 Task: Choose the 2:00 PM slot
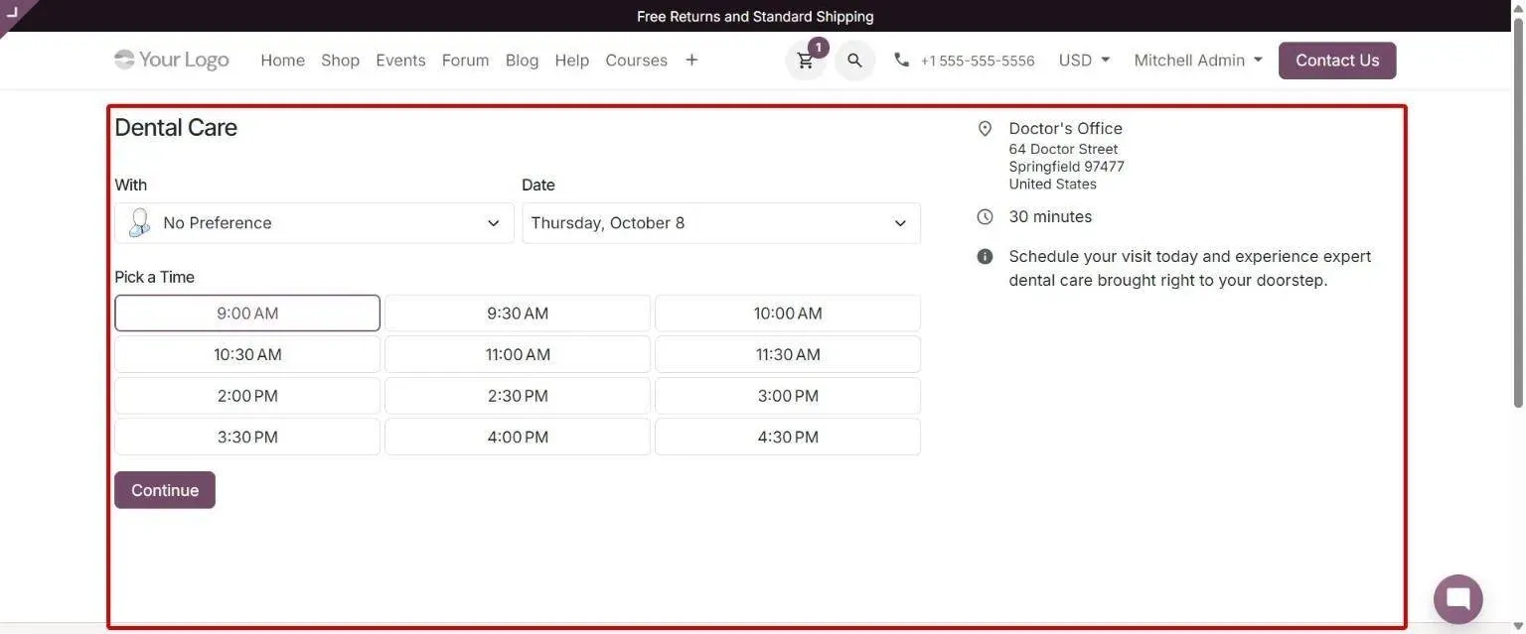pyautogui.click(x=247, y=396)
